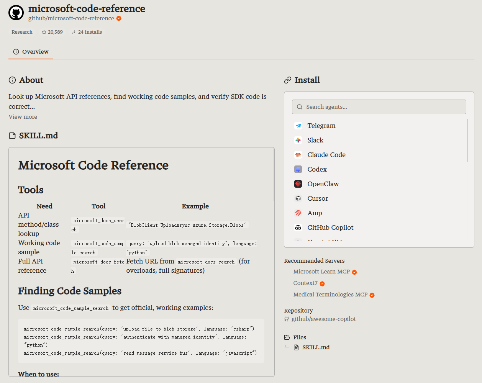Click the BlobClient UploadAsync example code

pos(187,225)
